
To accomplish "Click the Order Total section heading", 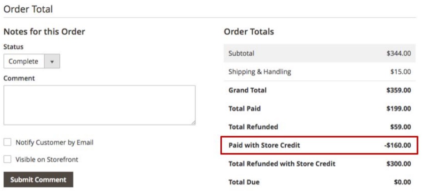I will tap(28, 9).
